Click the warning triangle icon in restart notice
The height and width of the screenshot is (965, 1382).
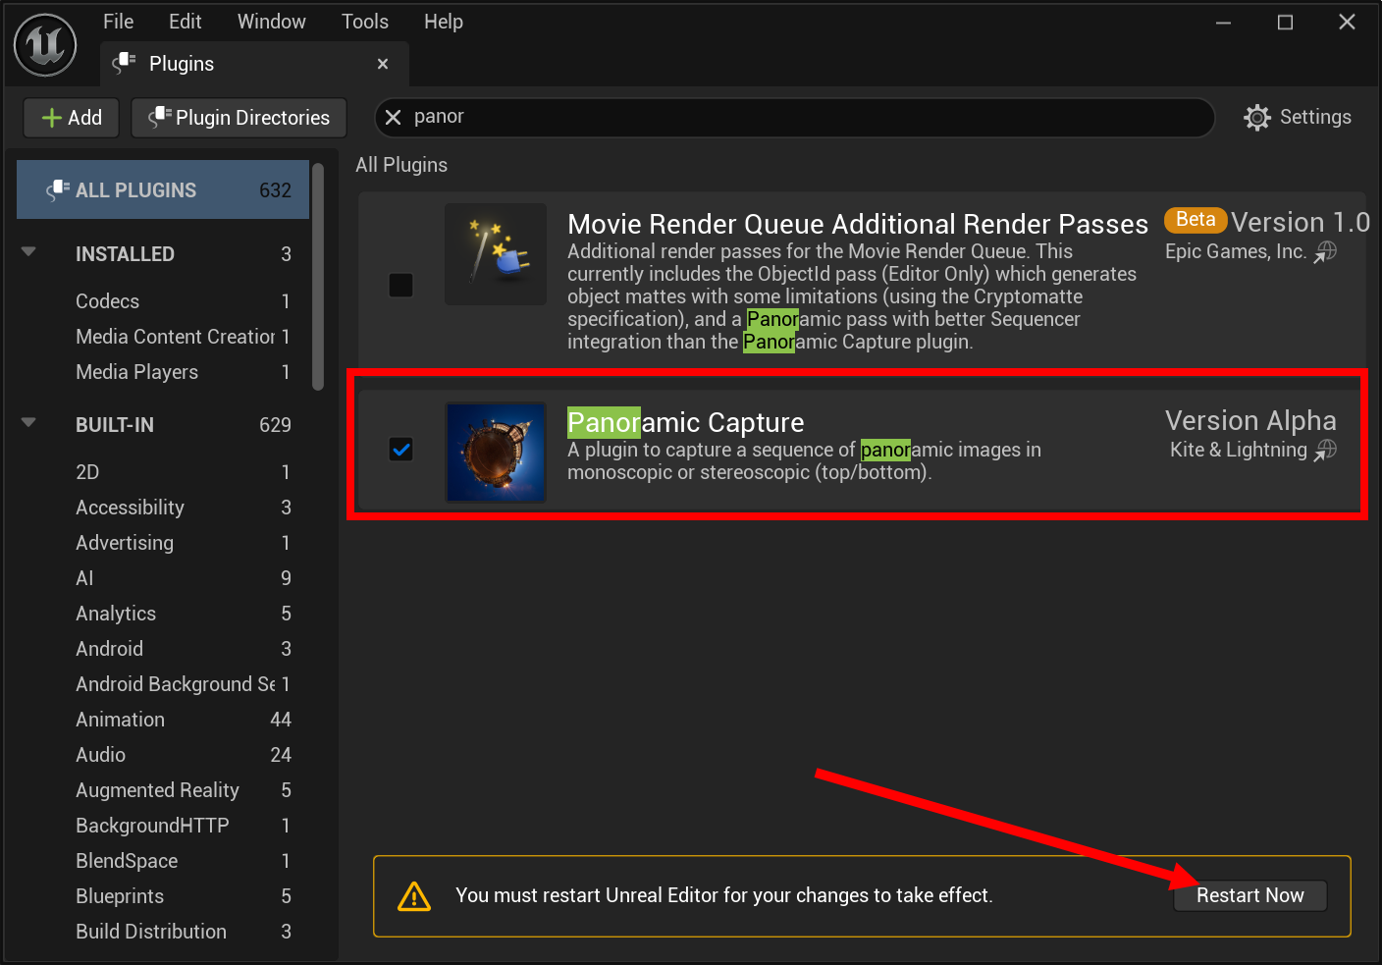tap(414, 896)
